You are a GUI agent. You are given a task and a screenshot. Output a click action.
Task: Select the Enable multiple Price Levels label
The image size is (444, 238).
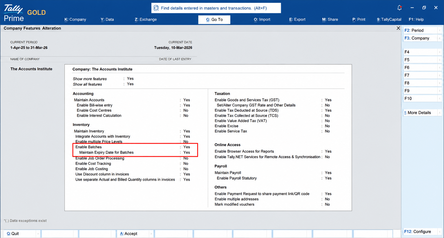[x=99, y=142]
